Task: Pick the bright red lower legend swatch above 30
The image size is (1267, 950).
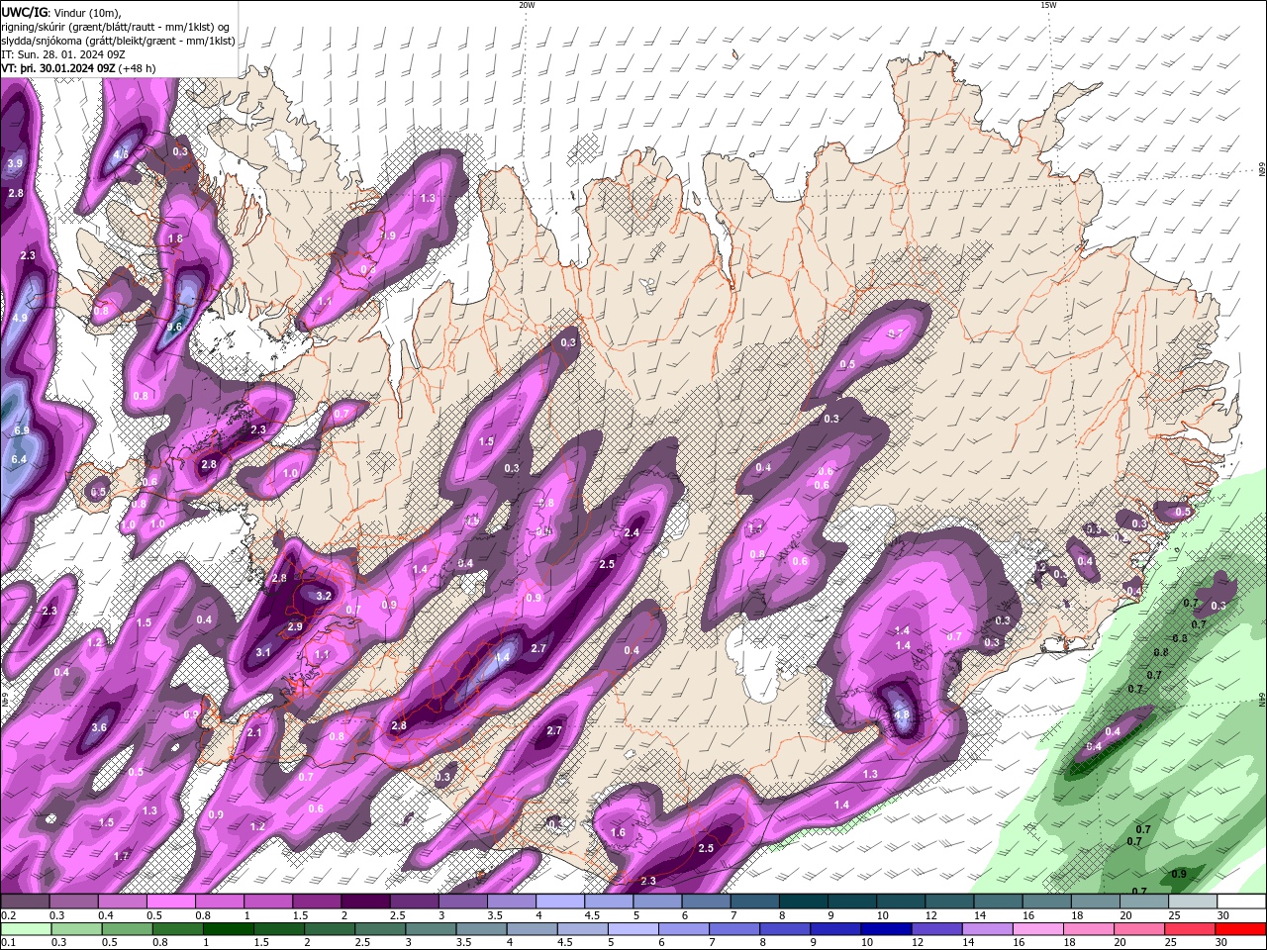Action: tap(1239, 929)
